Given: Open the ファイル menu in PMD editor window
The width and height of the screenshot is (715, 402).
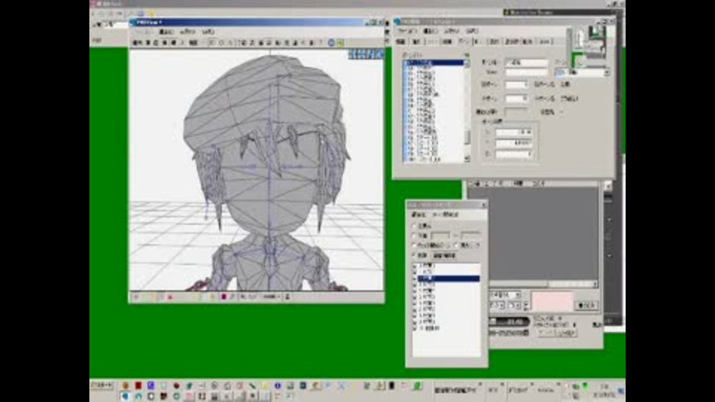Looking at the screenshot, I should [407, 31].
